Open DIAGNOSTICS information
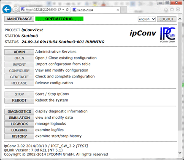 pyautogui.click(x=19, y=112)
